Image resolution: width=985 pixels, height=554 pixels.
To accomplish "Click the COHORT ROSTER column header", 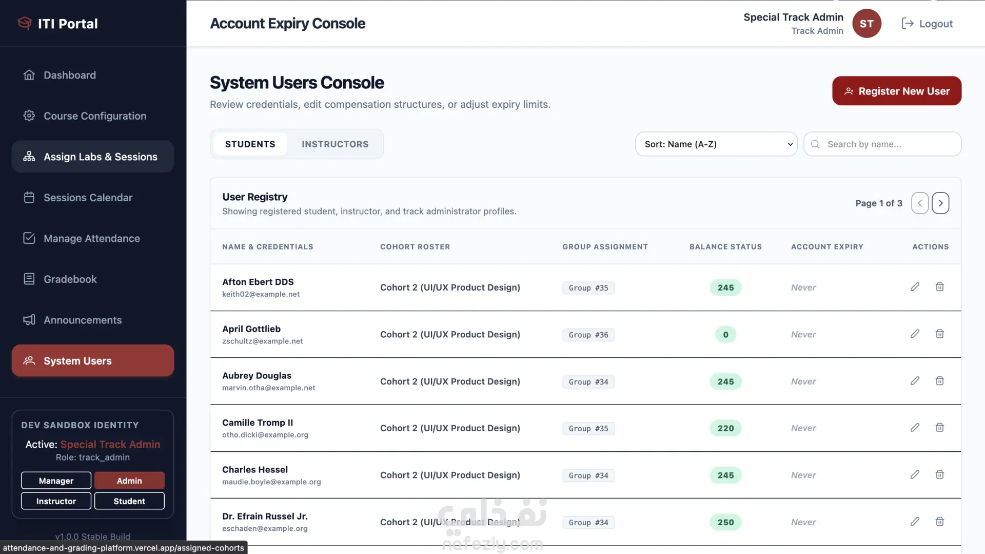I will [x=415, y=247].
